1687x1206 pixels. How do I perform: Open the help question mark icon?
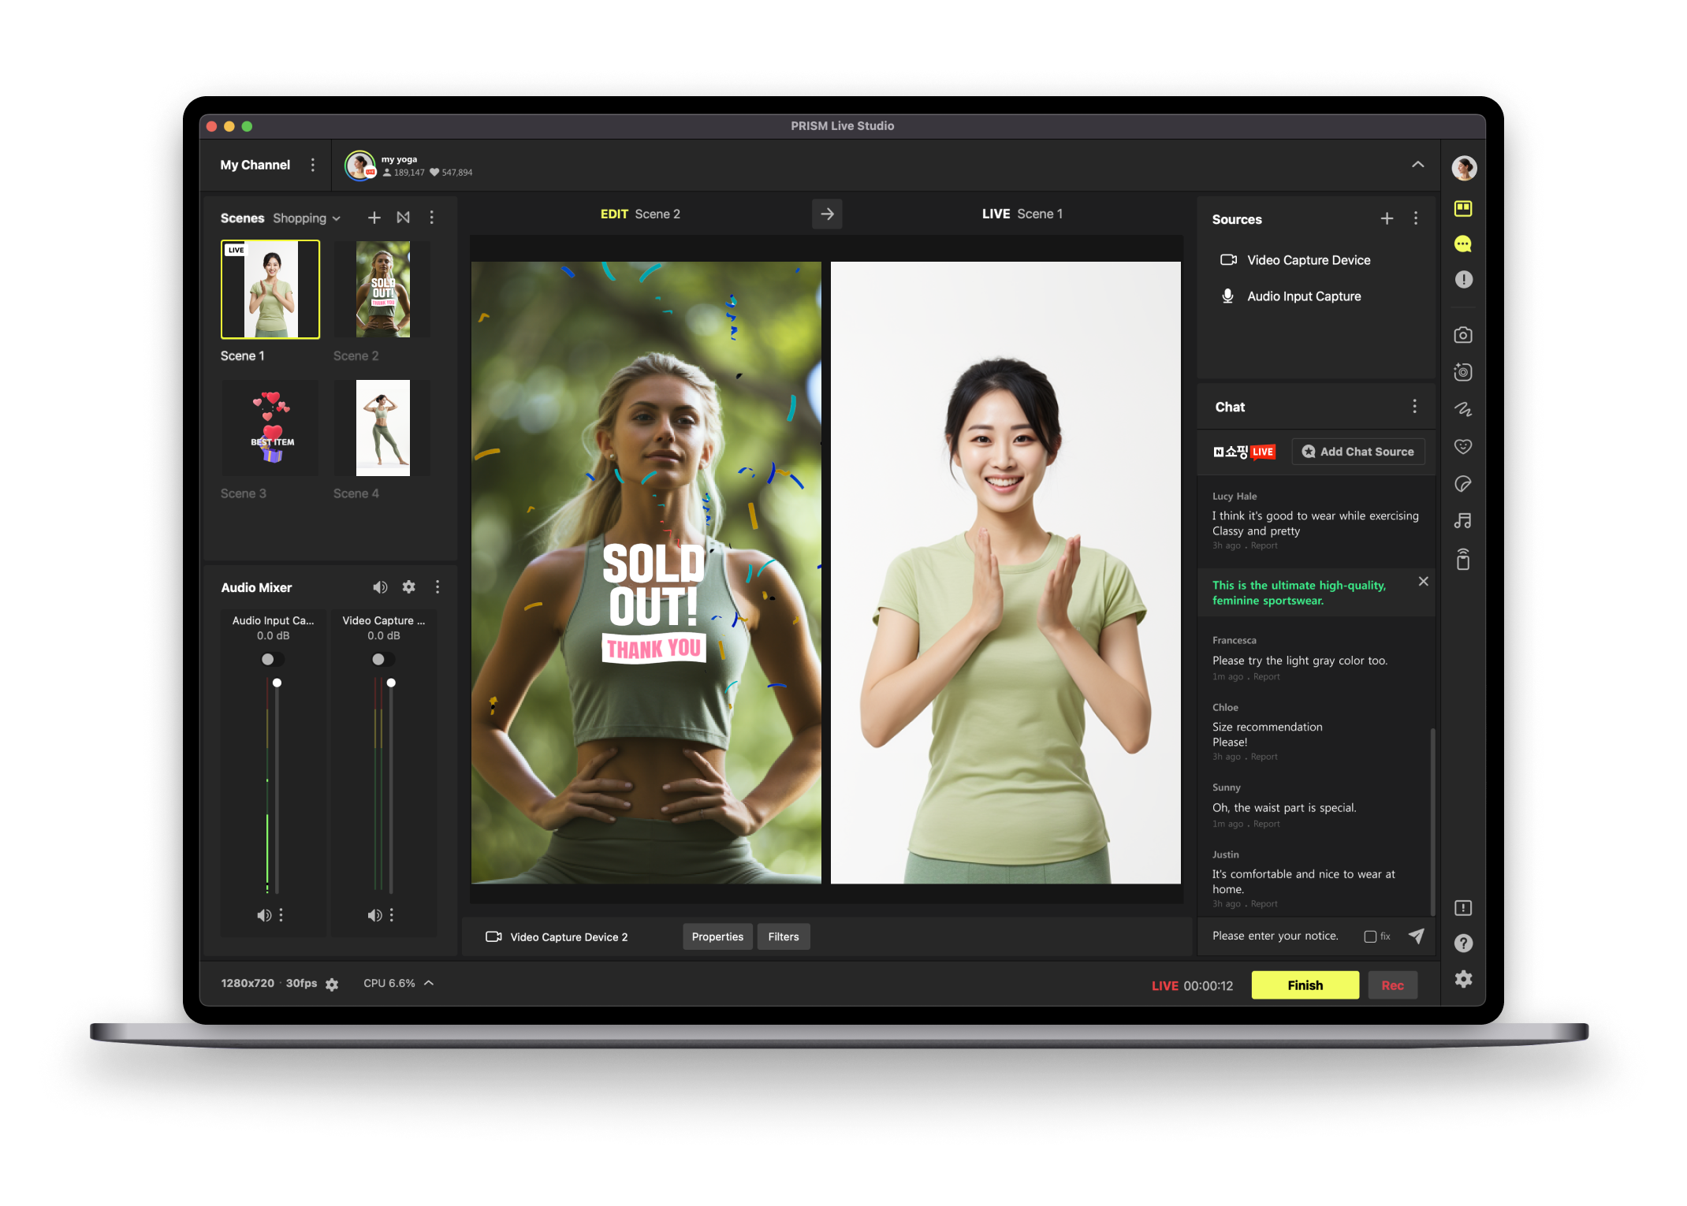click(x=1463, y=944)
